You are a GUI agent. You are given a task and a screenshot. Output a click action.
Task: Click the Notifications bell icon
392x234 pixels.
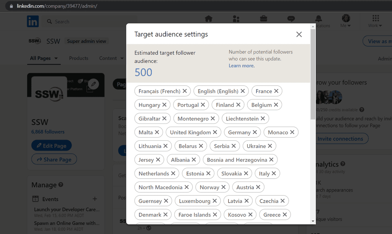tap(319, 18)
